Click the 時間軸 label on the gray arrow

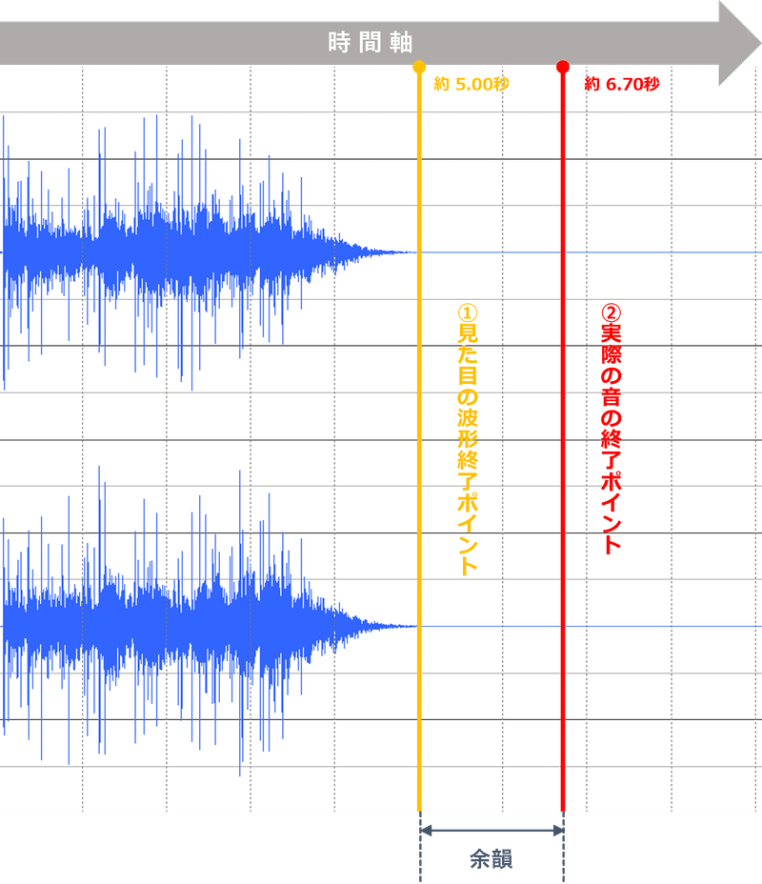click(x=371, y=42)
